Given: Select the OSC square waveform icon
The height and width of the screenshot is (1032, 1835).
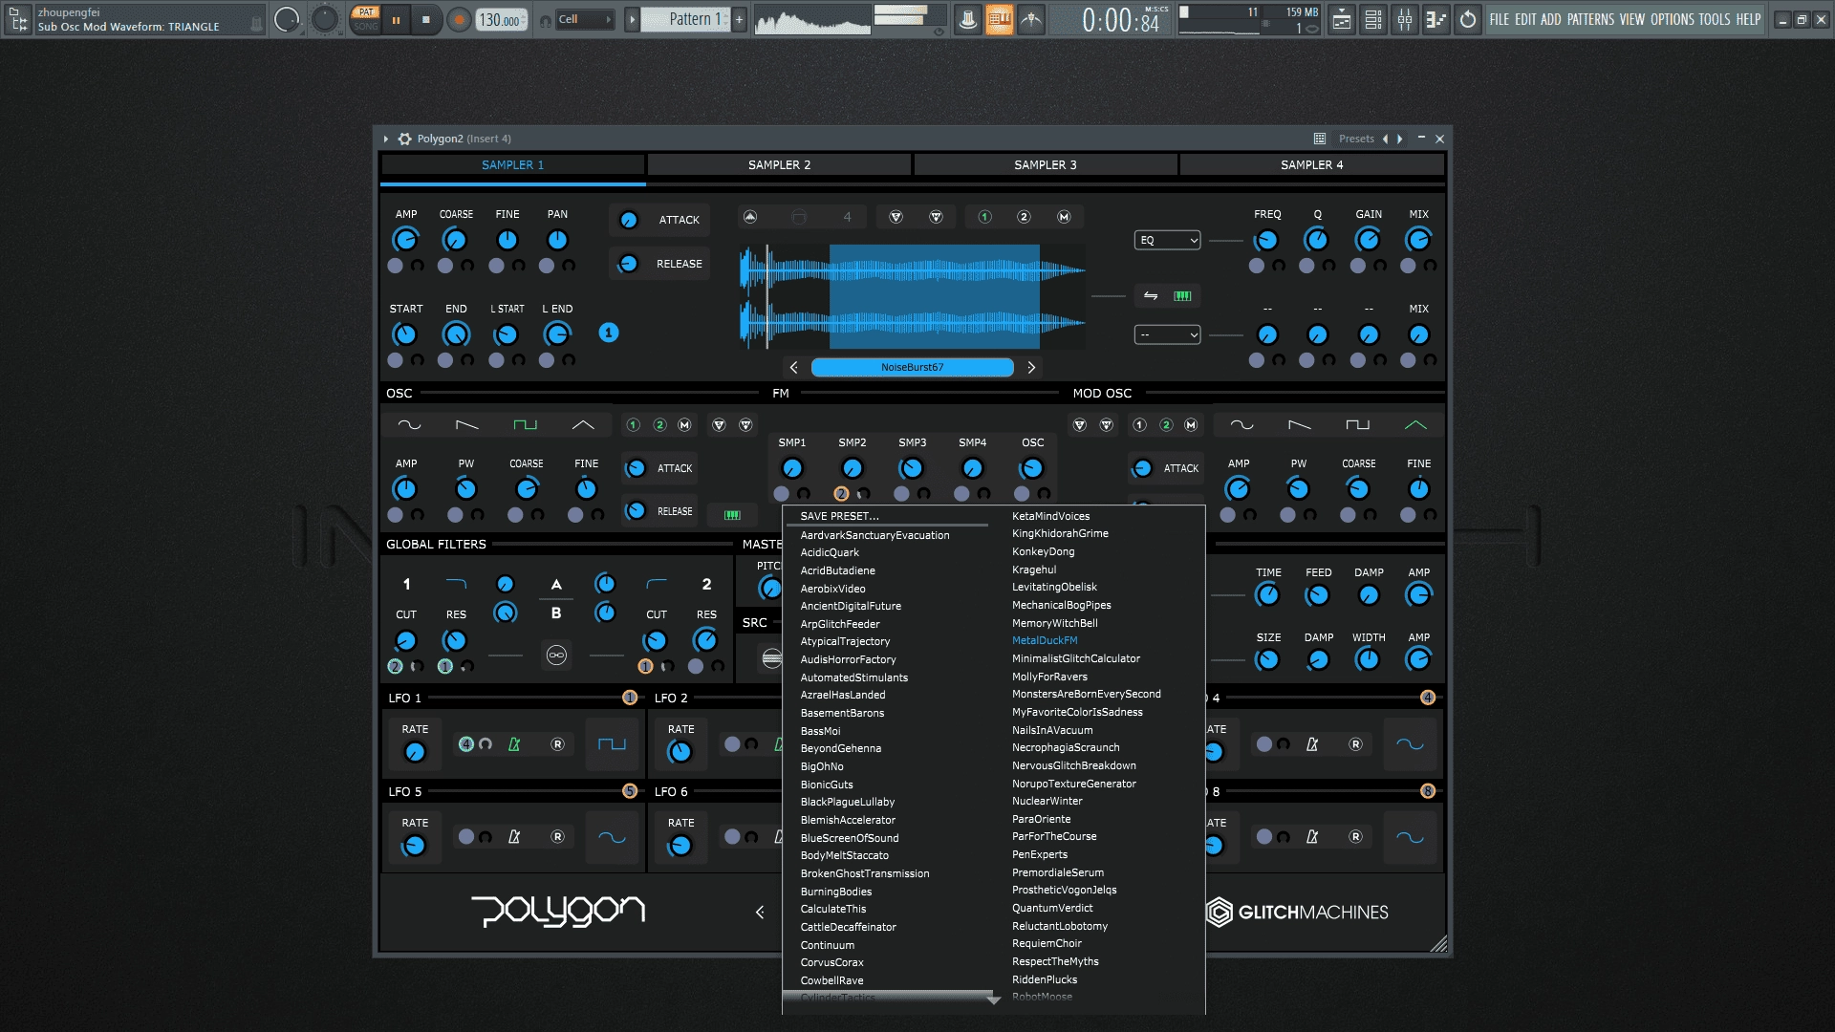Looking at the screenshot, I should pos(525,425).
